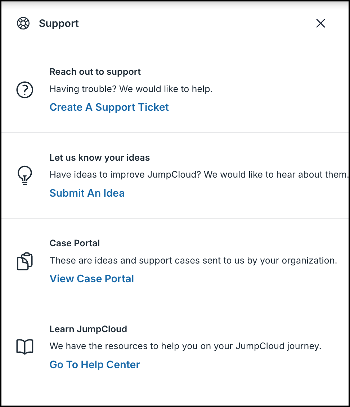The width and height of the screenshot is (350, 407).
Task: Click the icon beside Learn JumpCloud section
Action: [24, 346]
